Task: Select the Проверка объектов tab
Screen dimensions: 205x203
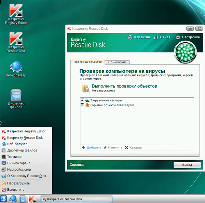Action: 87,62
